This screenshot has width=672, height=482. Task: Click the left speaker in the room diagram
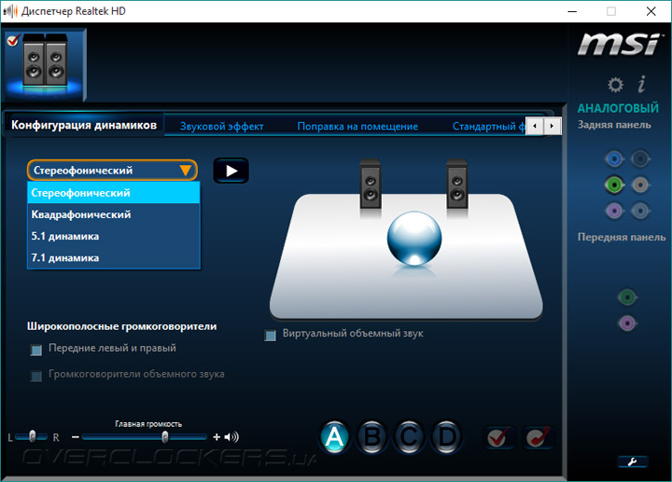[x=371, y=184]
